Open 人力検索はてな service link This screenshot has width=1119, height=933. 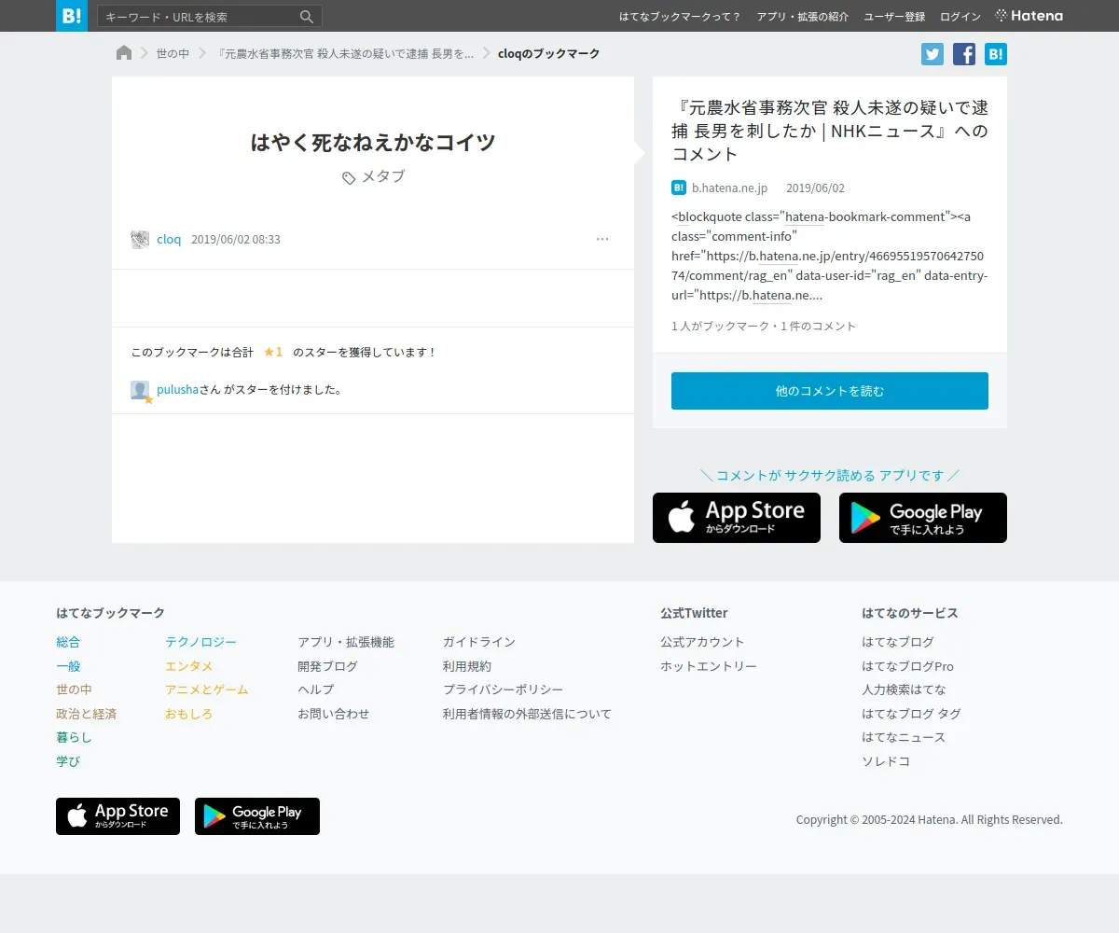(904, 689)
